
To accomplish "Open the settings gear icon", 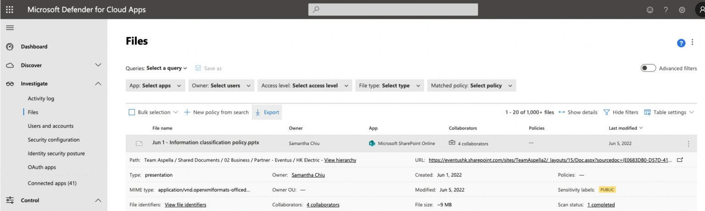I will tap(682, 10).
